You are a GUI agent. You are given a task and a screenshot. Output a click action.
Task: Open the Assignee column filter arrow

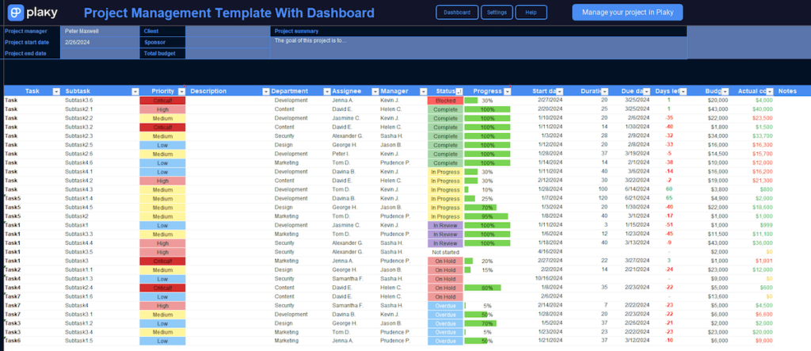pyautogui.click(x=374, y=91)
